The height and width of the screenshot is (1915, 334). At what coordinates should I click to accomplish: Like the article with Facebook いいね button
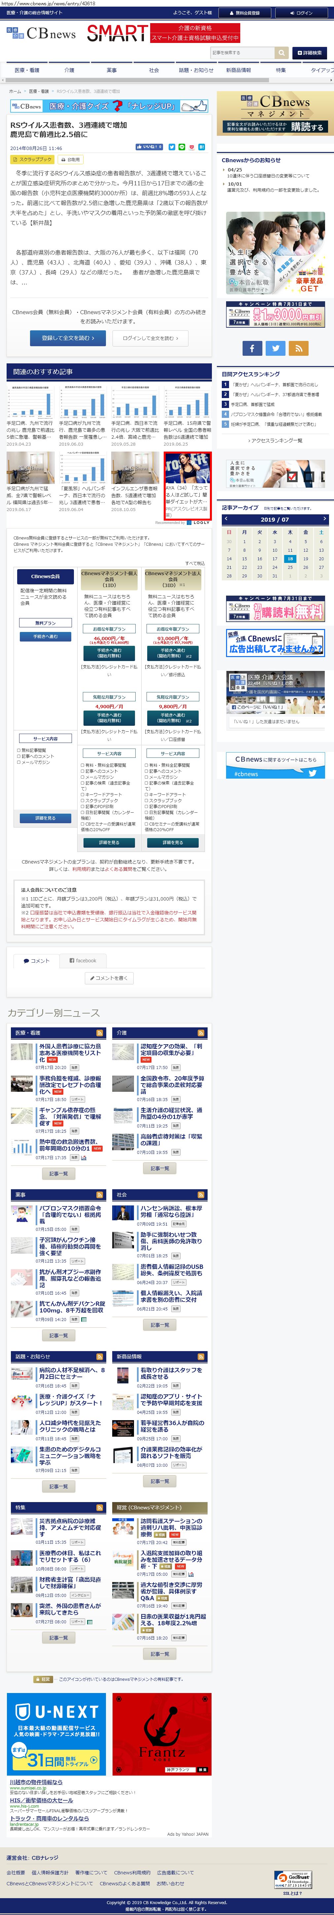(x=149, y=147)
